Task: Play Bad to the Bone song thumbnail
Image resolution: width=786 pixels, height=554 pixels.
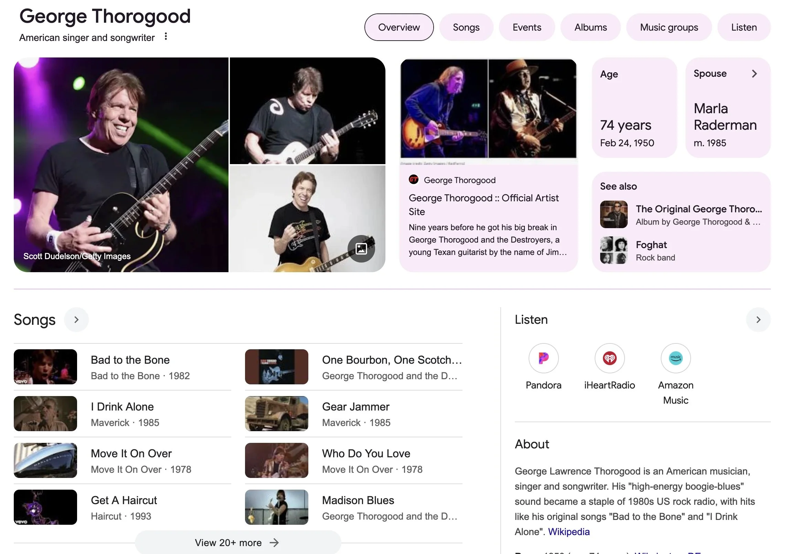Action: point(45,367)
